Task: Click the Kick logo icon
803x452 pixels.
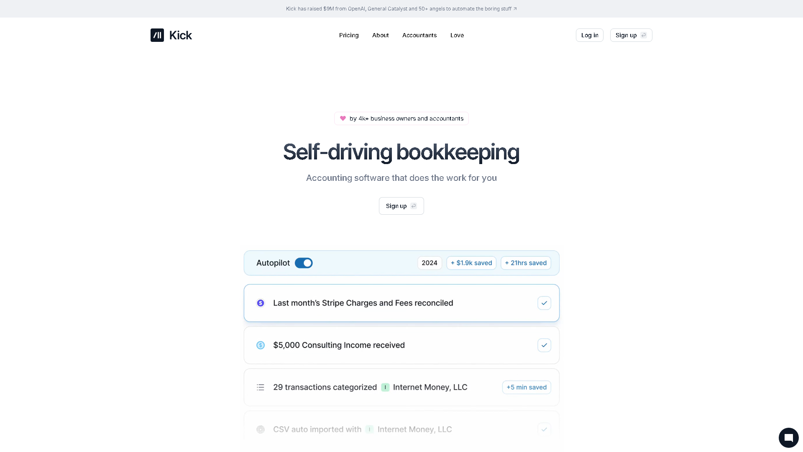Action: 157,35
